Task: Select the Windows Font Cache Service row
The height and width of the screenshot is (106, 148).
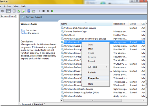Action: point(103,89)
